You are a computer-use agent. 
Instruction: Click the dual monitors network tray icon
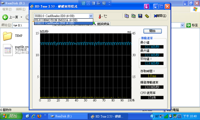point(175,116)
